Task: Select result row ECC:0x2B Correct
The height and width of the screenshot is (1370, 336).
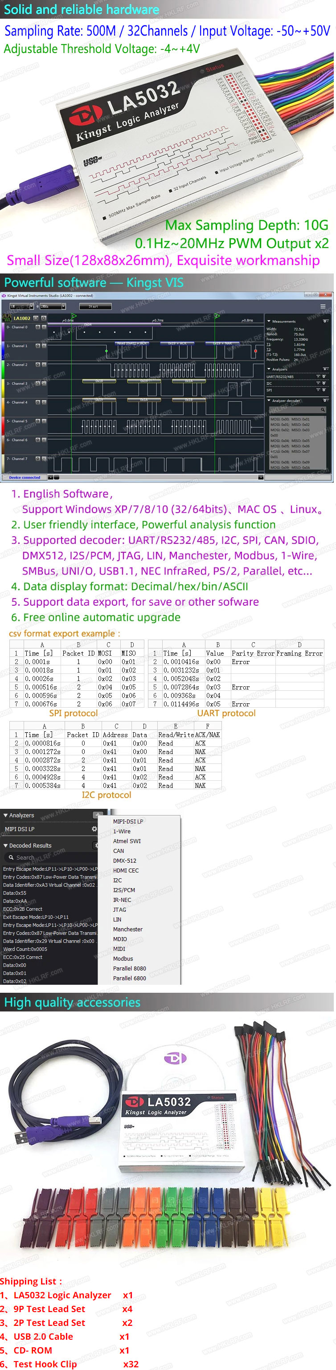Action: pyautogui.click(x=22, y=909)
